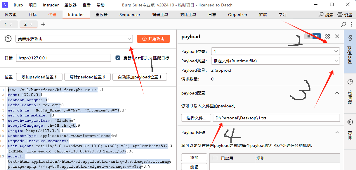
Task: Open the help question mark icon
Action: 8,39
